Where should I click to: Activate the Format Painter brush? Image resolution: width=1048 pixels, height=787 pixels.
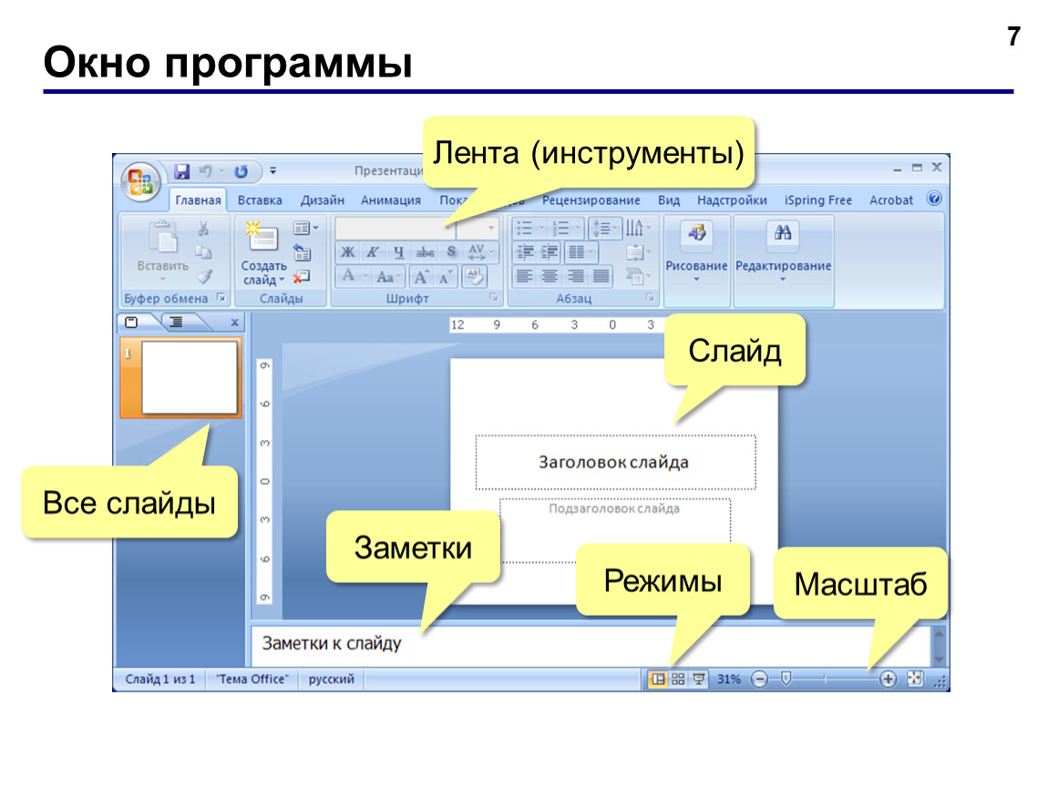[204, 276]
